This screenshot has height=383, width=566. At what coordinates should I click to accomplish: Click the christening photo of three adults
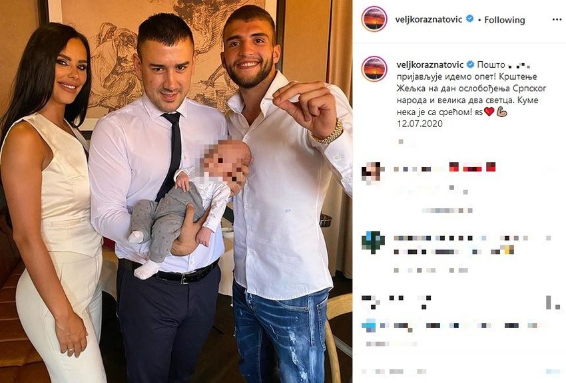176,191
